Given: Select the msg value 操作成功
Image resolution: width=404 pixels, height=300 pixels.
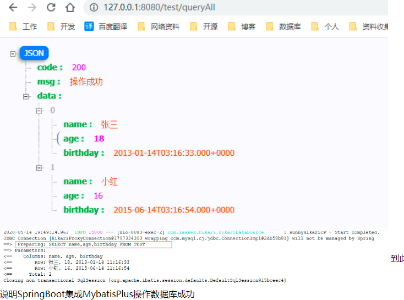Looking at the screenshot, I should 86,82.
